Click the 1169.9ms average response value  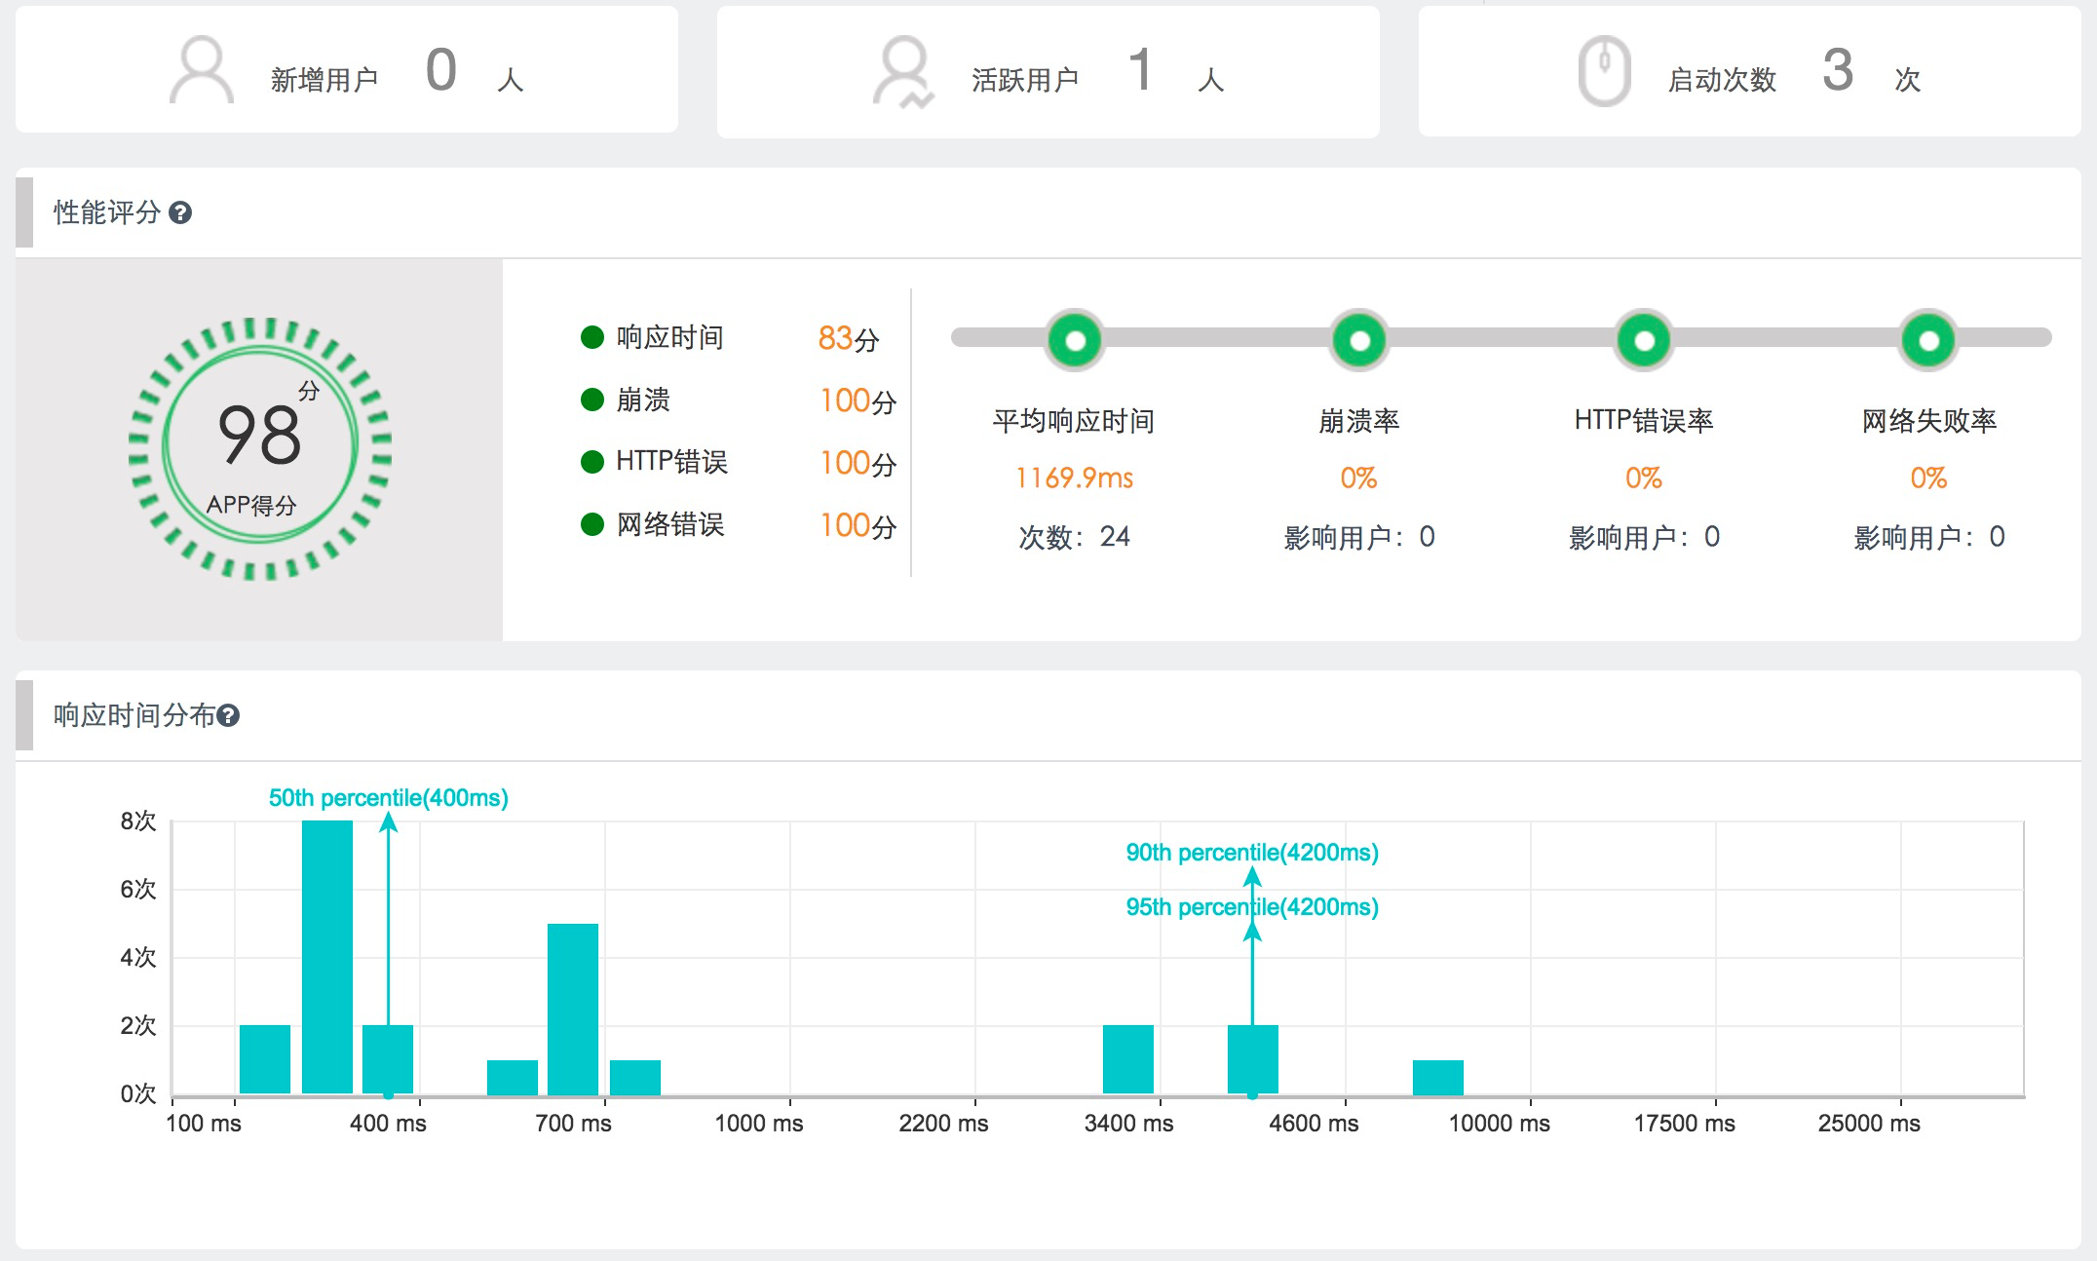(1074, 478)
